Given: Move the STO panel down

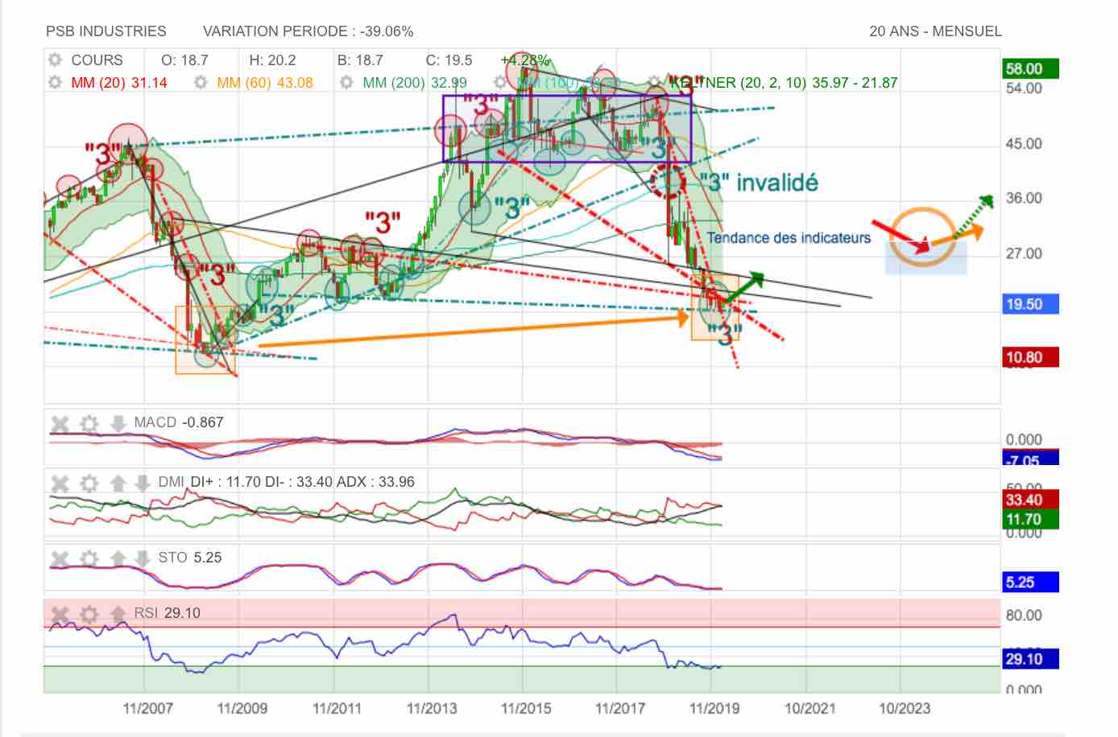Looking at the screenshot, I should click(142, 558).
